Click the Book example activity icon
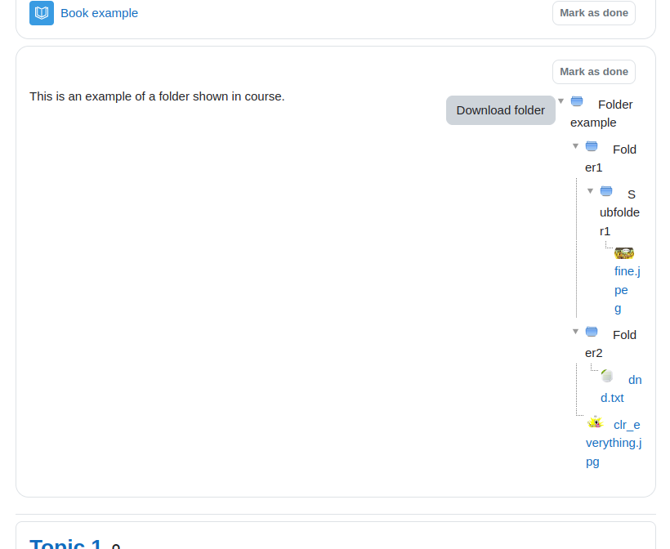 coord(42,13)
